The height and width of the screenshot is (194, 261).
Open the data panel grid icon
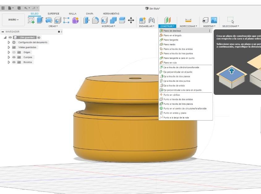point(3,8)
